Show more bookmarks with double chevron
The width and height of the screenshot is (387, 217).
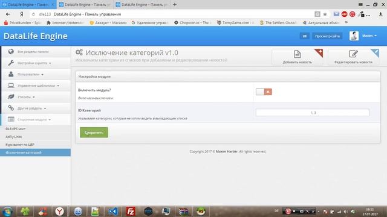346,22
